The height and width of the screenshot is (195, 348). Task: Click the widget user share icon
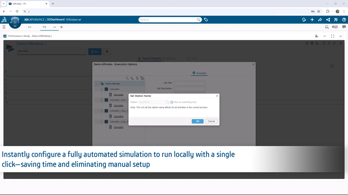(316, 36)
